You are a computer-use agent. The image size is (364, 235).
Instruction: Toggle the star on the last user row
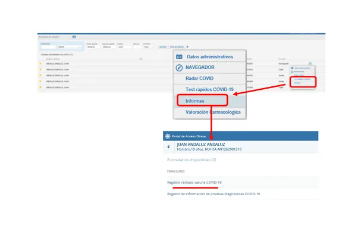click(x=40, y=87)
